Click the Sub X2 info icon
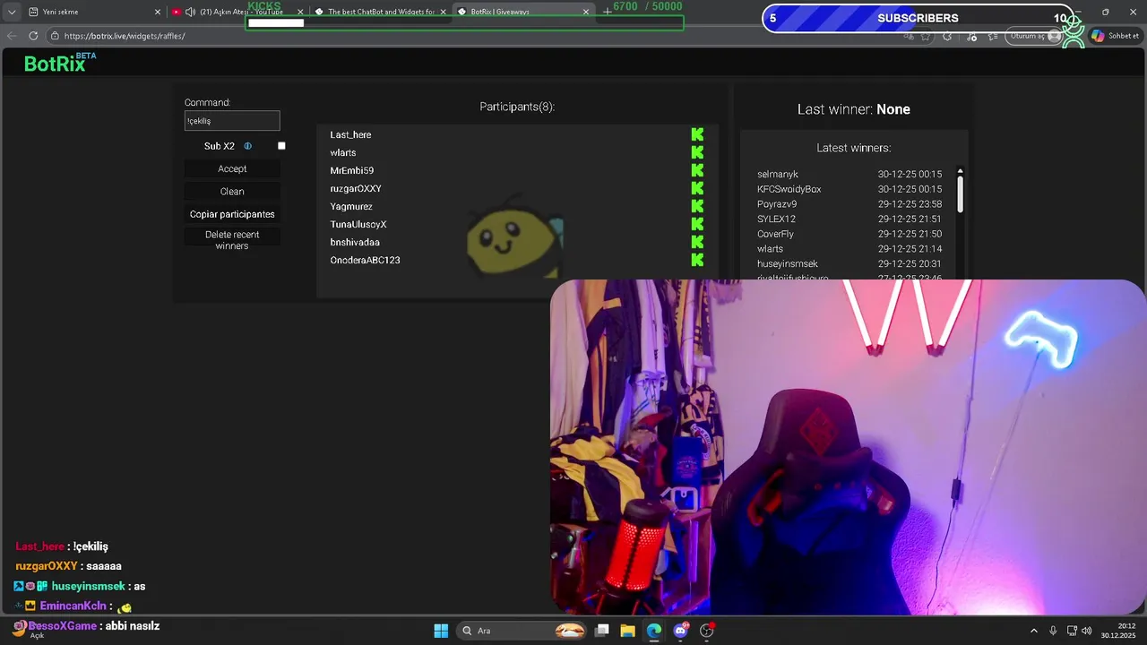 [x=248, y=146]
